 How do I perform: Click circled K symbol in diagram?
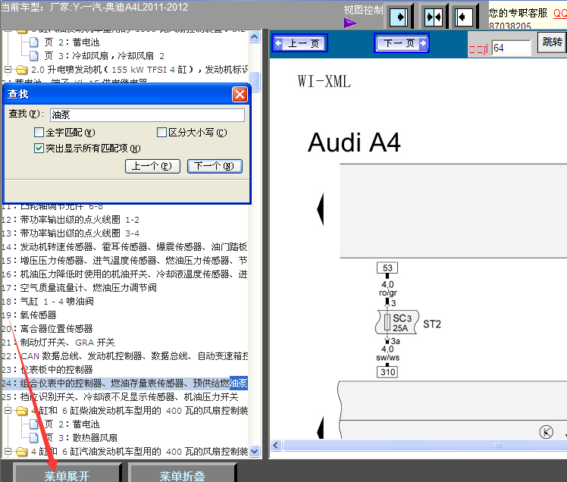pos(546,432)
